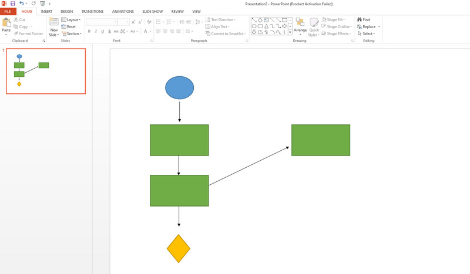Open the Columns dropdown

189,31
